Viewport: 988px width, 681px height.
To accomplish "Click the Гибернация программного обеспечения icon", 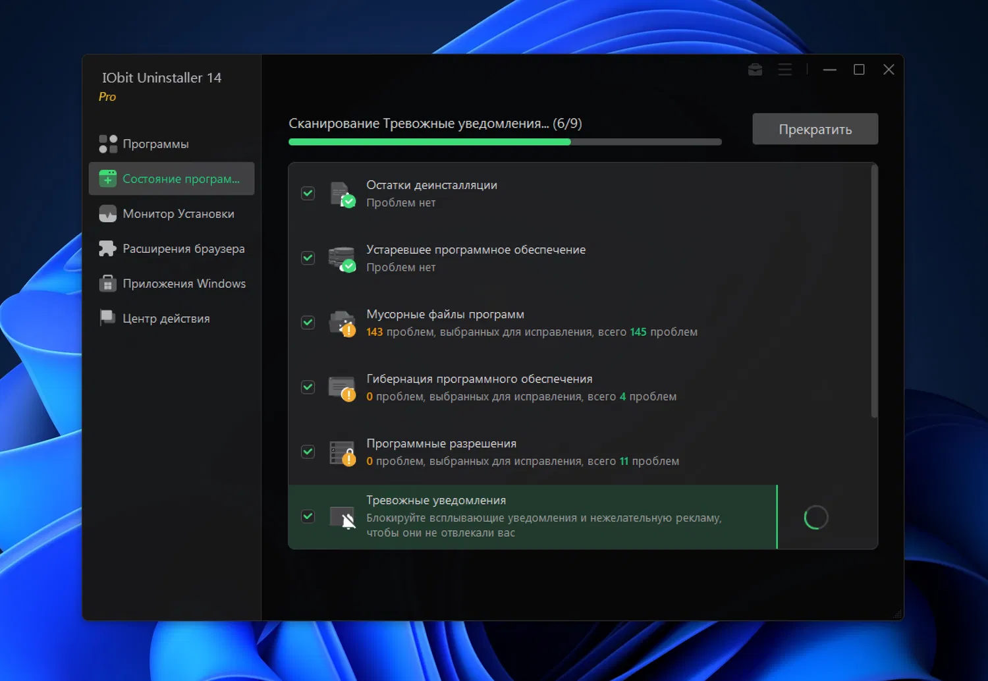I will point(343,388).
